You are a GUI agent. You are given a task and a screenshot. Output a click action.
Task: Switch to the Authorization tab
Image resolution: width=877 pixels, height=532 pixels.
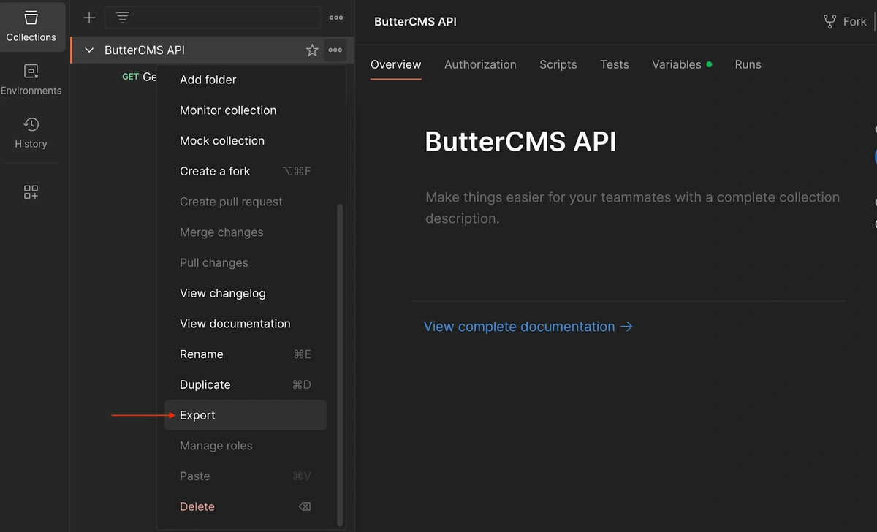(480, 64)
